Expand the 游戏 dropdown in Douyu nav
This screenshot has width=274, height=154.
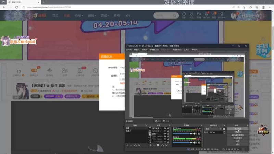104,15
